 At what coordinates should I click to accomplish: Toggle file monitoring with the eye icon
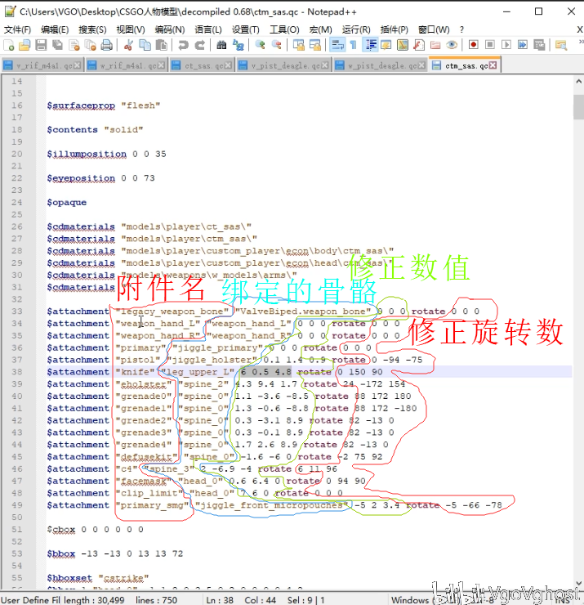[x=452, y=45]
